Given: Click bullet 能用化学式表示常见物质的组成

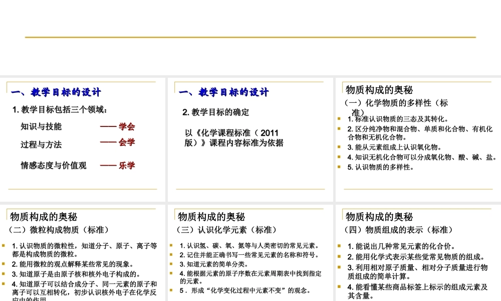Looking at the screenshot, I should pos(416,257).
